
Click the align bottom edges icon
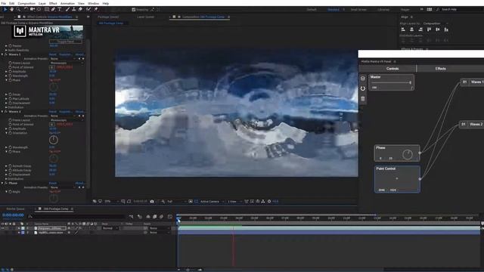coord(446,29)
